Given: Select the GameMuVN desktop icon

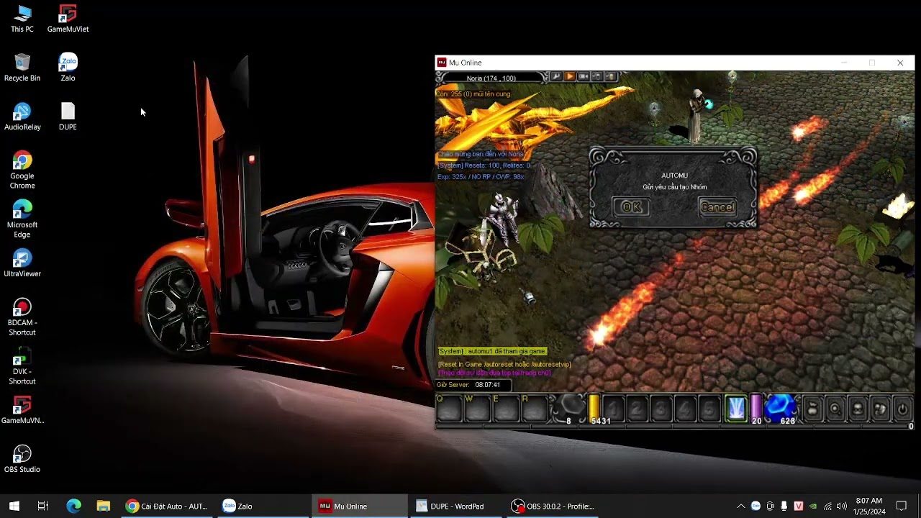Looking at the screenshot, I should tap(22, 411).
